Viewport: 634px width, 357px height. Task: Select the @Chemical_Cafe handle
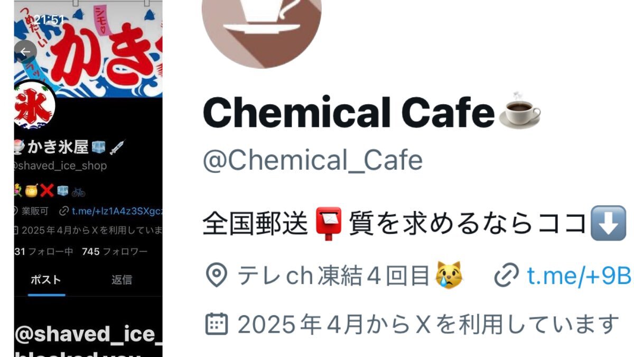pos(312,160)
